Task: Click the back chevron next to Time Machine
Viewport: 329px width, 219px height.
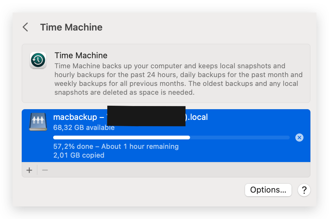Action: [25, 27]
